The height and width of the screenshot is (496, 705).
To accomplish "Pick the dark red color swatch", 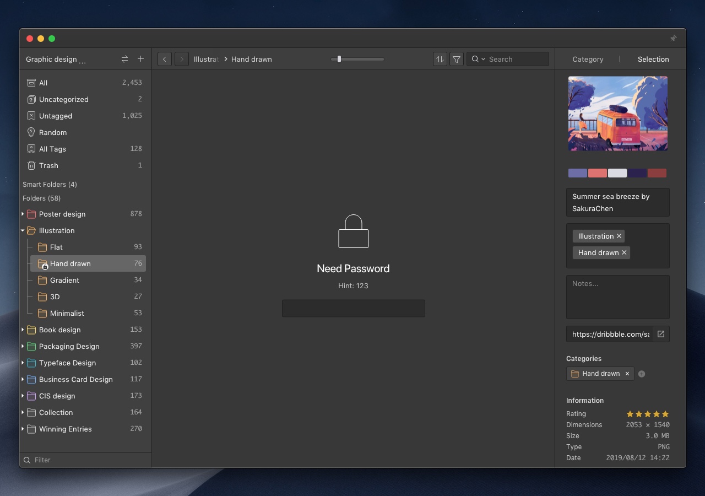I will coord(657,173).
